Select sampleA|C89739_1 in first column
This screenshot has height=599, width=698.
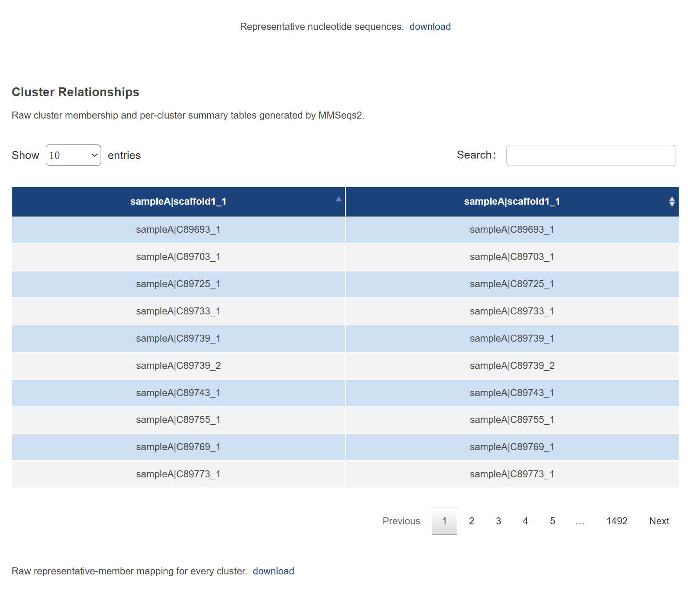pyautogui.click(x=178, y=339)
